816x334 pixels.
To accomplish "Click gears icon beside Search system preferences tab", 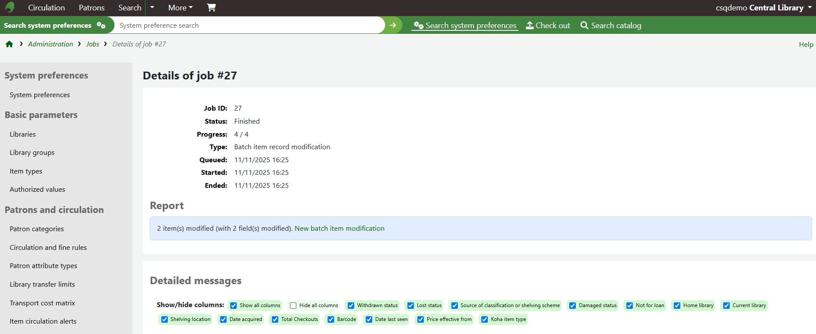I will pyautogui.click(x=418, y=26).
